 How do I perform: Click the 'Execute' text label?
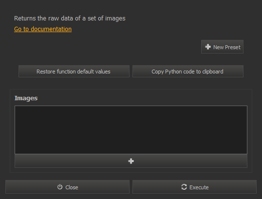click(199, 187)
